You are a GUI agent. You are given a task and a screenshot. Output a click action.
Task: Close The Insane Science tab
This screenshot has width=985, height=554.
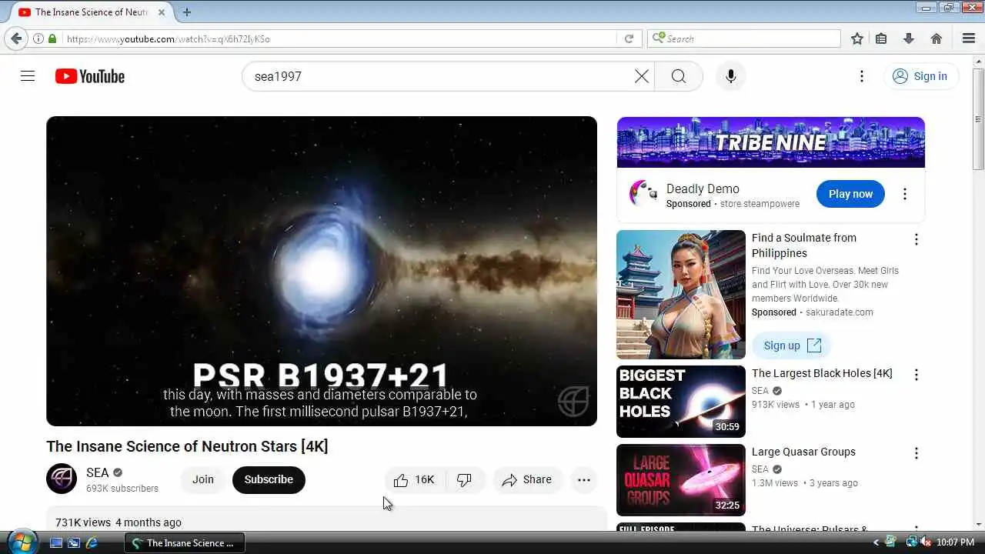[162, 12]
